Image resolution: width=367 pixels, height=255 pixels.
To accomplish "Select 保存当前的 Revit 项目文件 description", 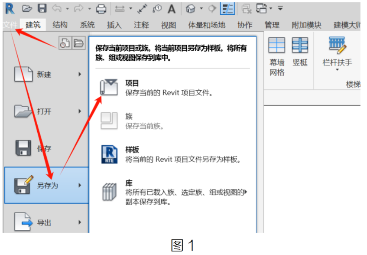I will (169, 93).
